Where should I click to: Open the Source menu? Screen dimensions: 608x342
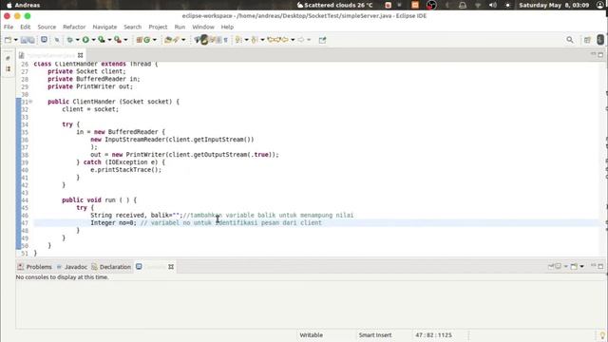[x=47, y=28]
